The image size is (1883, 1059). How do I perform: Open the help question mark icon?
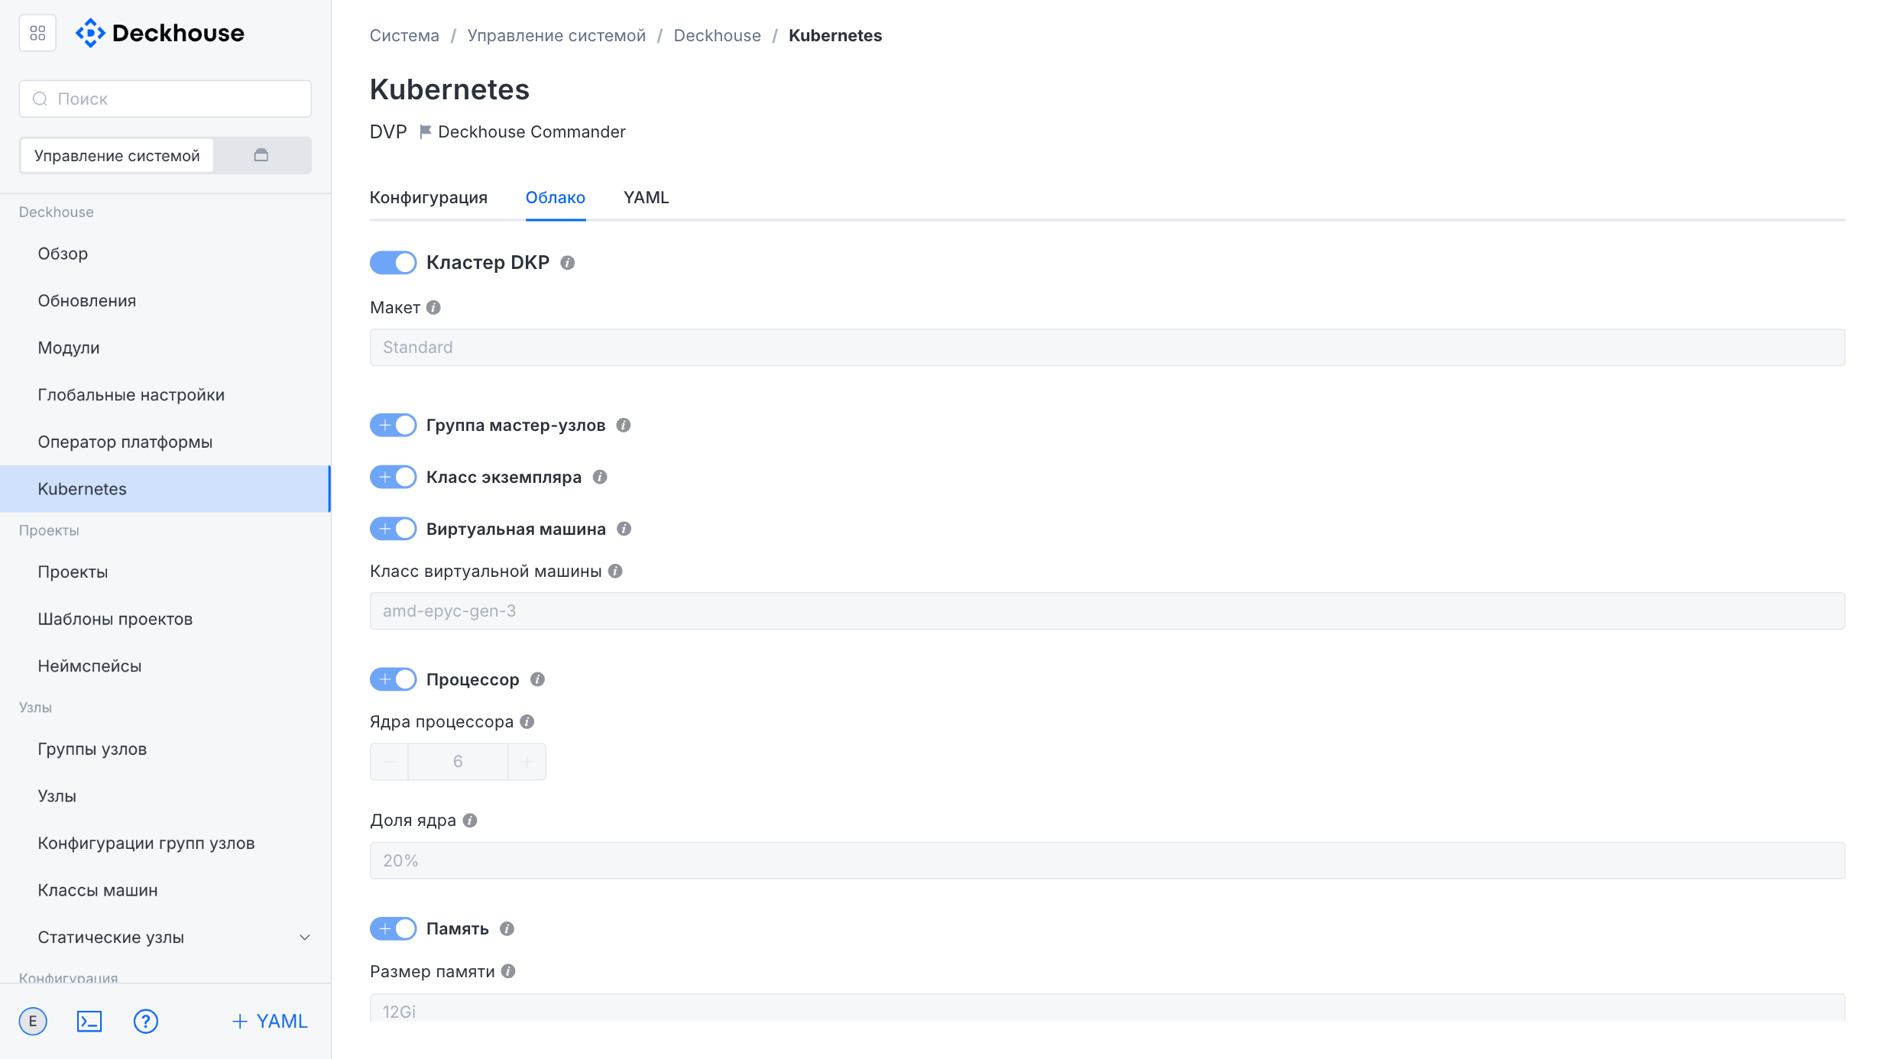[146, 1022]
